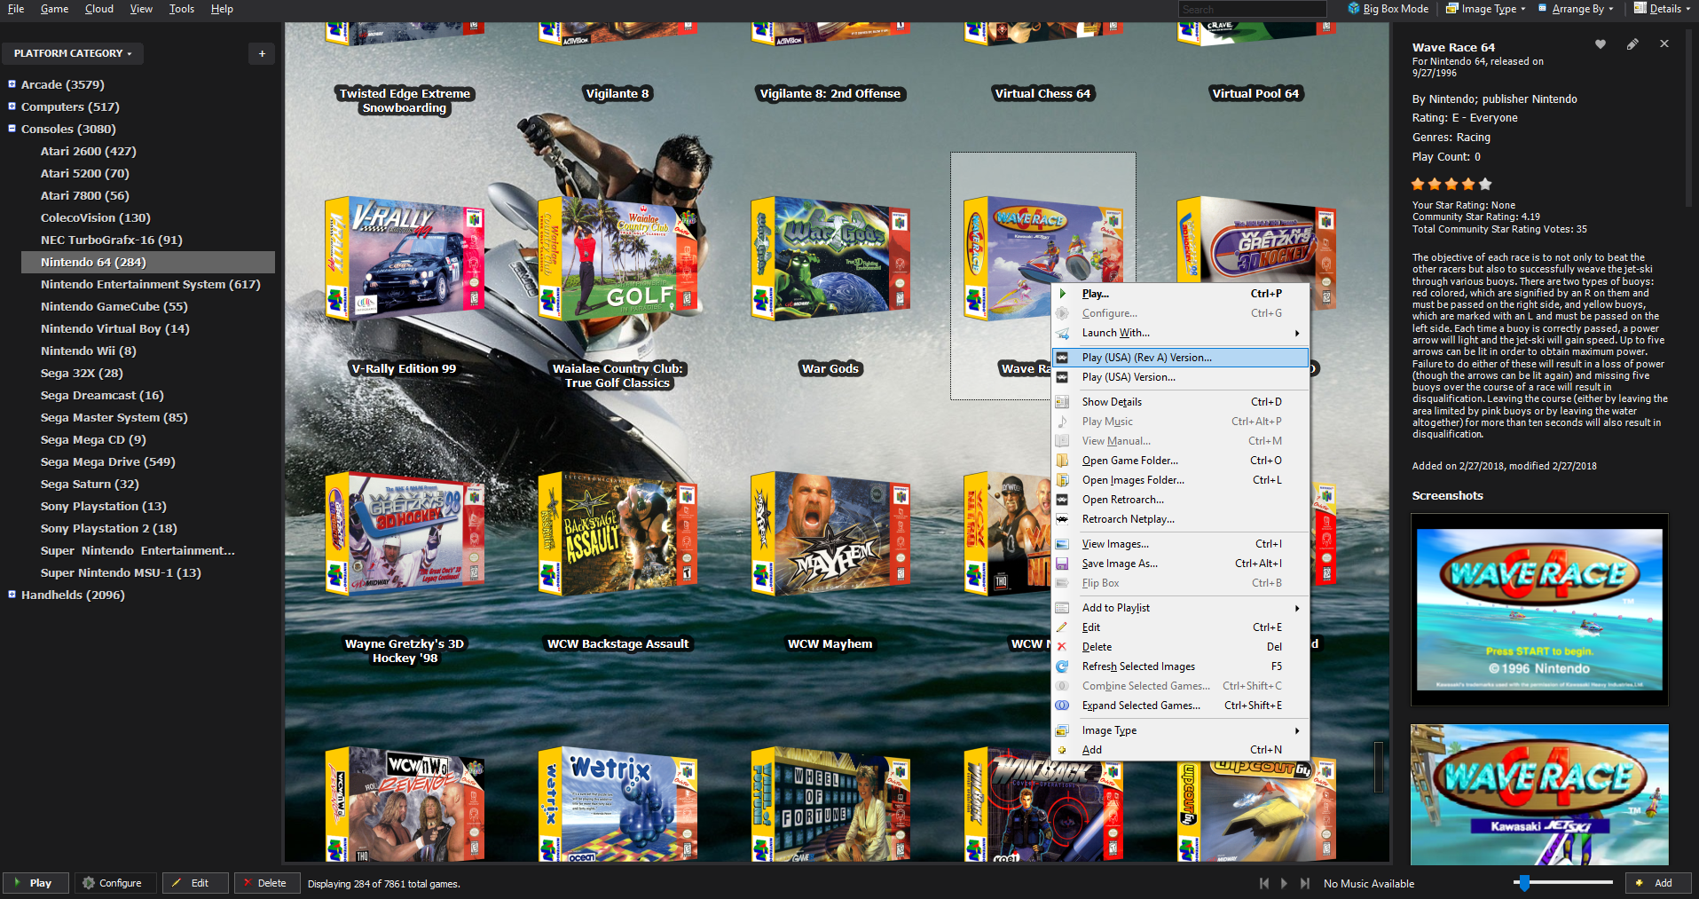Click the Open Retroarch icon

click(x=1062, y=500)
